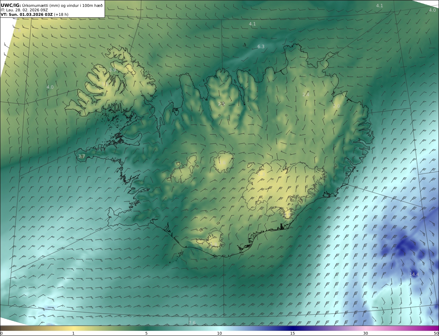Screen dimensions: 439x336
Task: Click the '1' tick label on the color scale
Action: pos(73,333)
